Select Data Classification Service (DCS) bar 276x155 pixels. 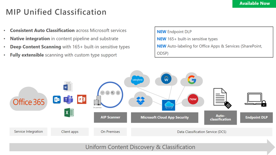click(x=202, y=132)
